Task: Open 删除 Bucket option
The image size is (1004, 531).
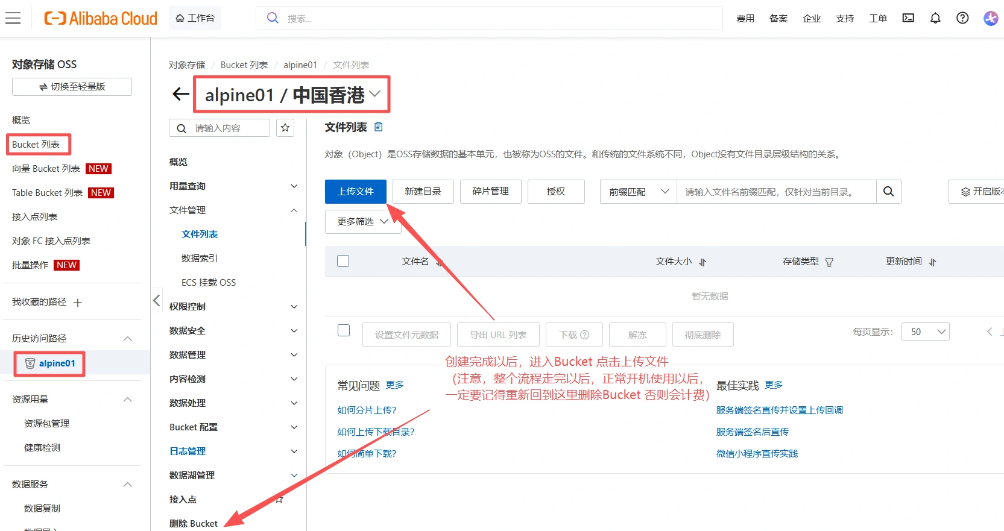Action: click(194, 524)
